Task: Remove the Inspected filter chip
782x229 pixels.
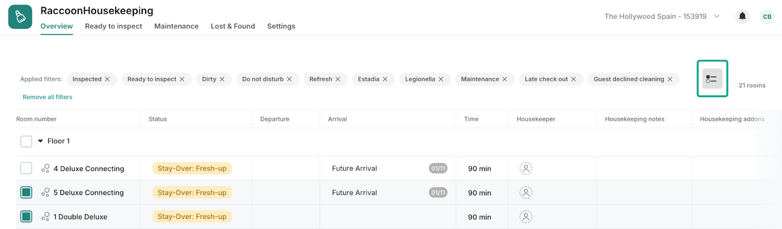Action: point(107,79)
